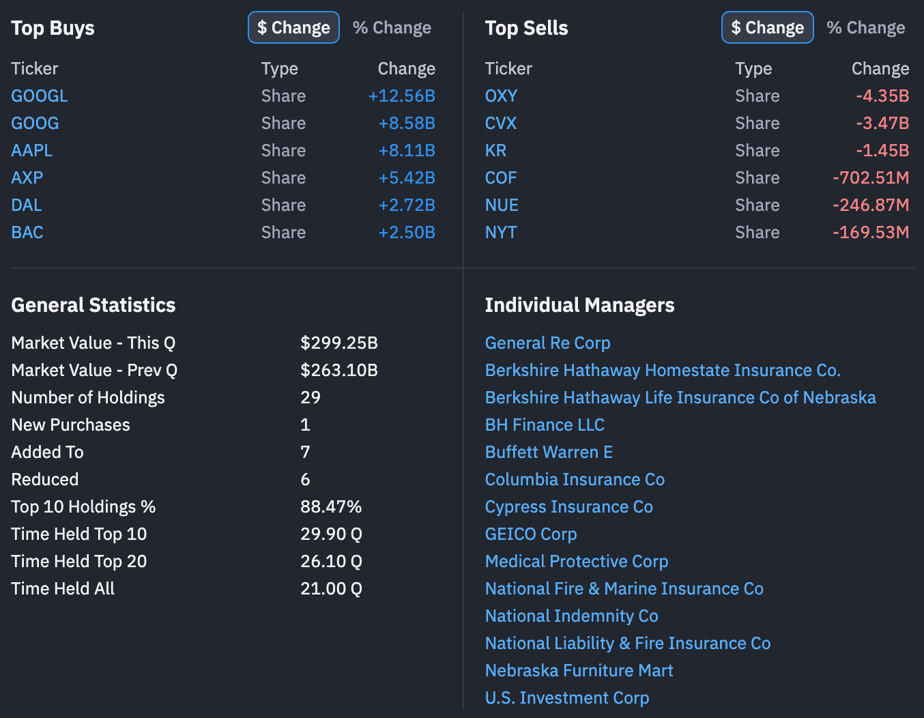Open Buffett Warren E manager page
This screenshot has height=718, width=924.
pyautogui.click(x=549, y=452)
